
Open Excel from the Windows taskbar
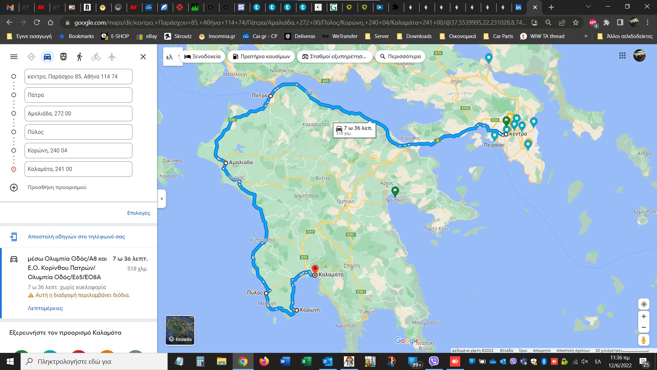[x=306, y=361]
